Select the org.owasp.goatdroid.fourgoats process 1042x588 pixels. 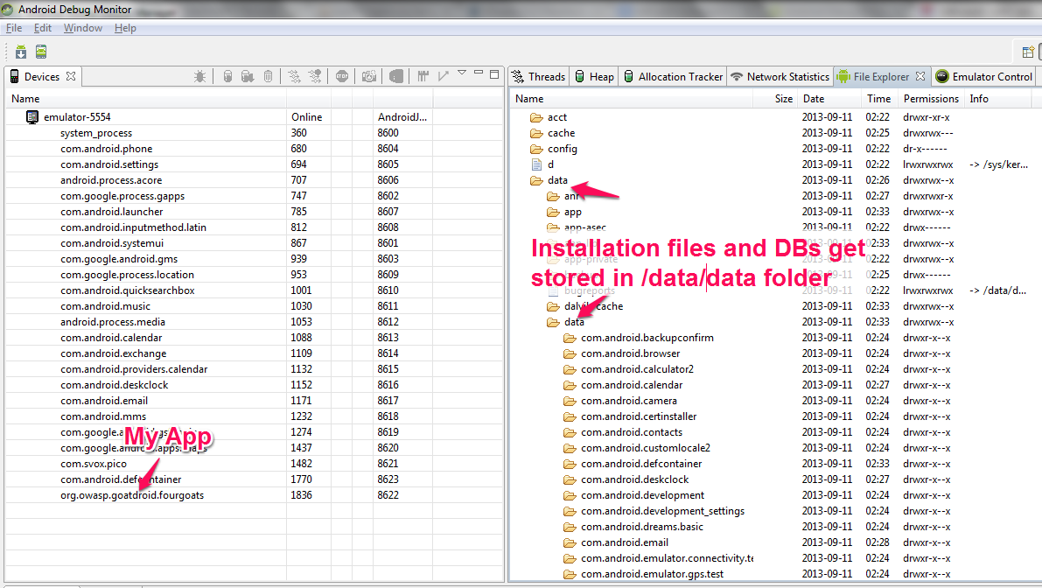pyautogui.click(x=132, y=495)
